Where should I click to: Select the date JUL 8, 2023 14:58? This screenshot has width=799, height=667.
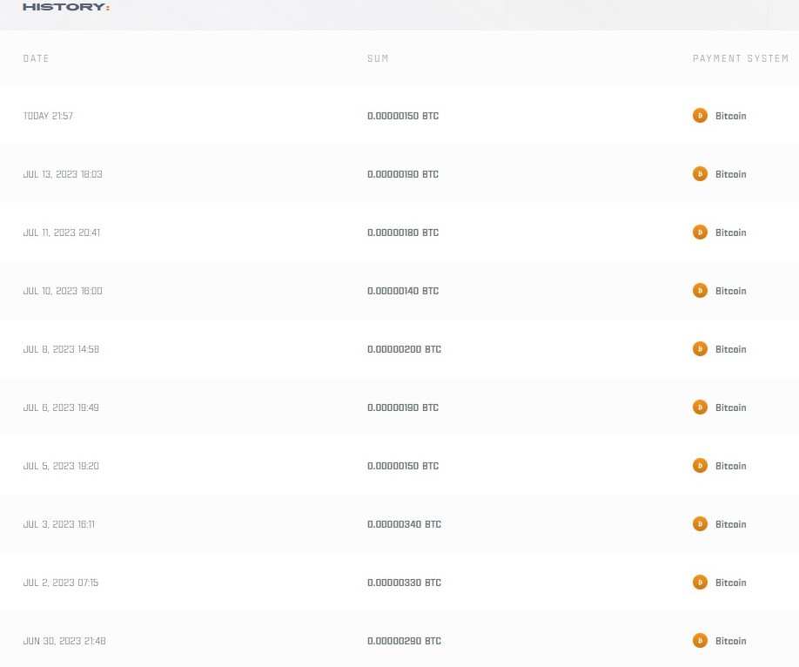point(61,349)
